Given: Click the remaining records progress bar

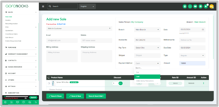Looking at the screenshot, I should [x=16, y=97].
